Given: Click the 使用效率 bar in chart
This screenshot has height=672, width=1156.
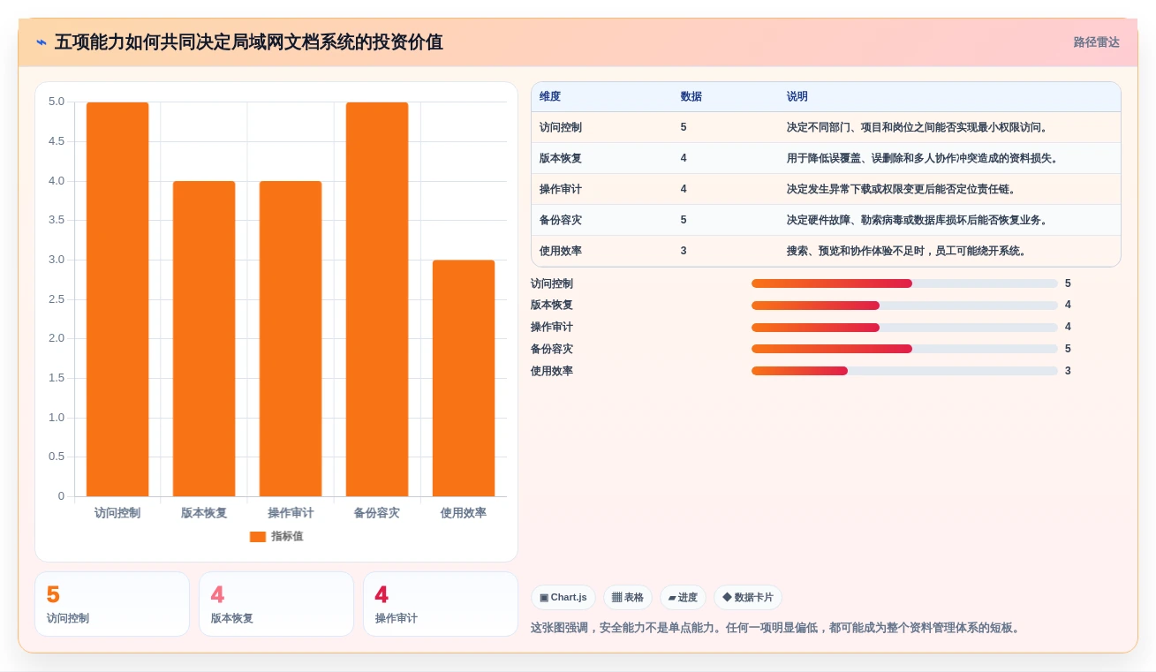Looking at the screenshot, I should [464, 378].
